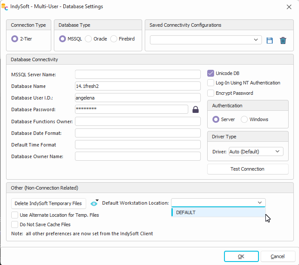
Task: Click the save configuration floppy disk icon
Action: pos(270,41)
